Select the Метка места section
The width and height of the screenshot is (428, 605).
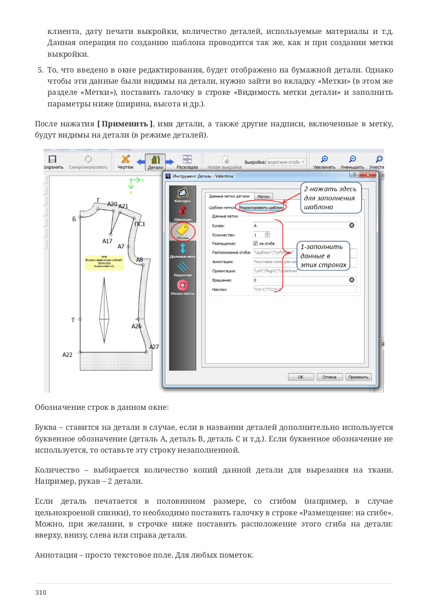pos(182,287)
